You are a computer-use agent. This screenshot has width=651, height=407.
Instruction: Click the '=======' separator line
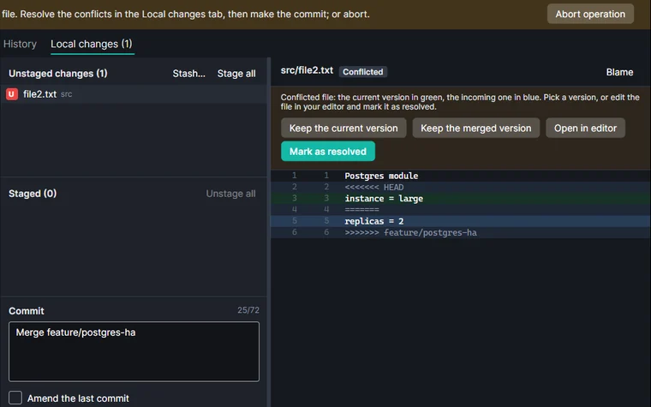461,210
